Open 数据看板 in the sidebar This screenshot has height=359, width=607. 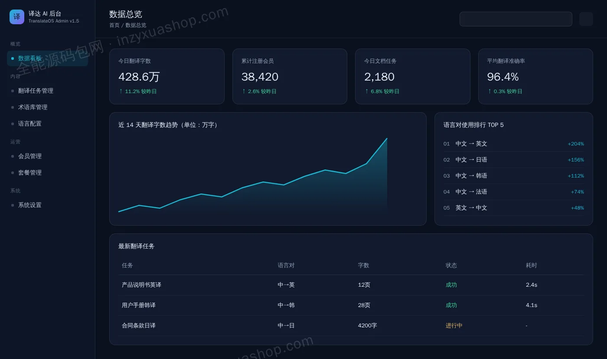(x=47, y=58)
